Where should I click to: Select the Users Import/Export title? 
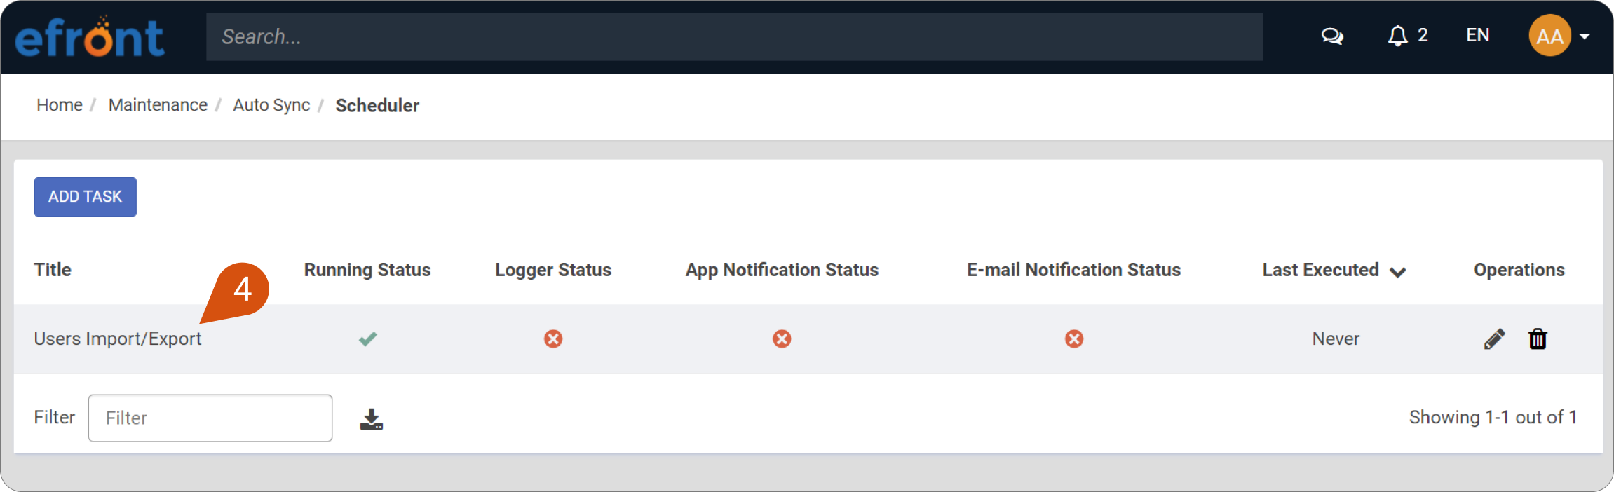click(x=118, y=339)
